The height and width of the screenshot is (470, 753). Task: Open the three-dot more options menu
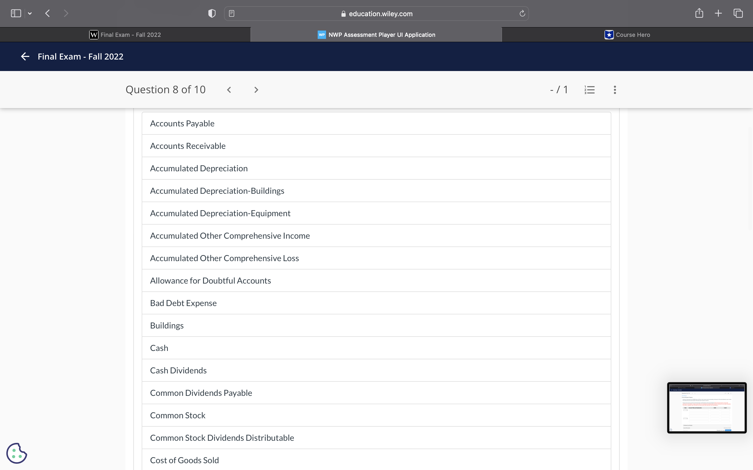click(x=614, y=90)
